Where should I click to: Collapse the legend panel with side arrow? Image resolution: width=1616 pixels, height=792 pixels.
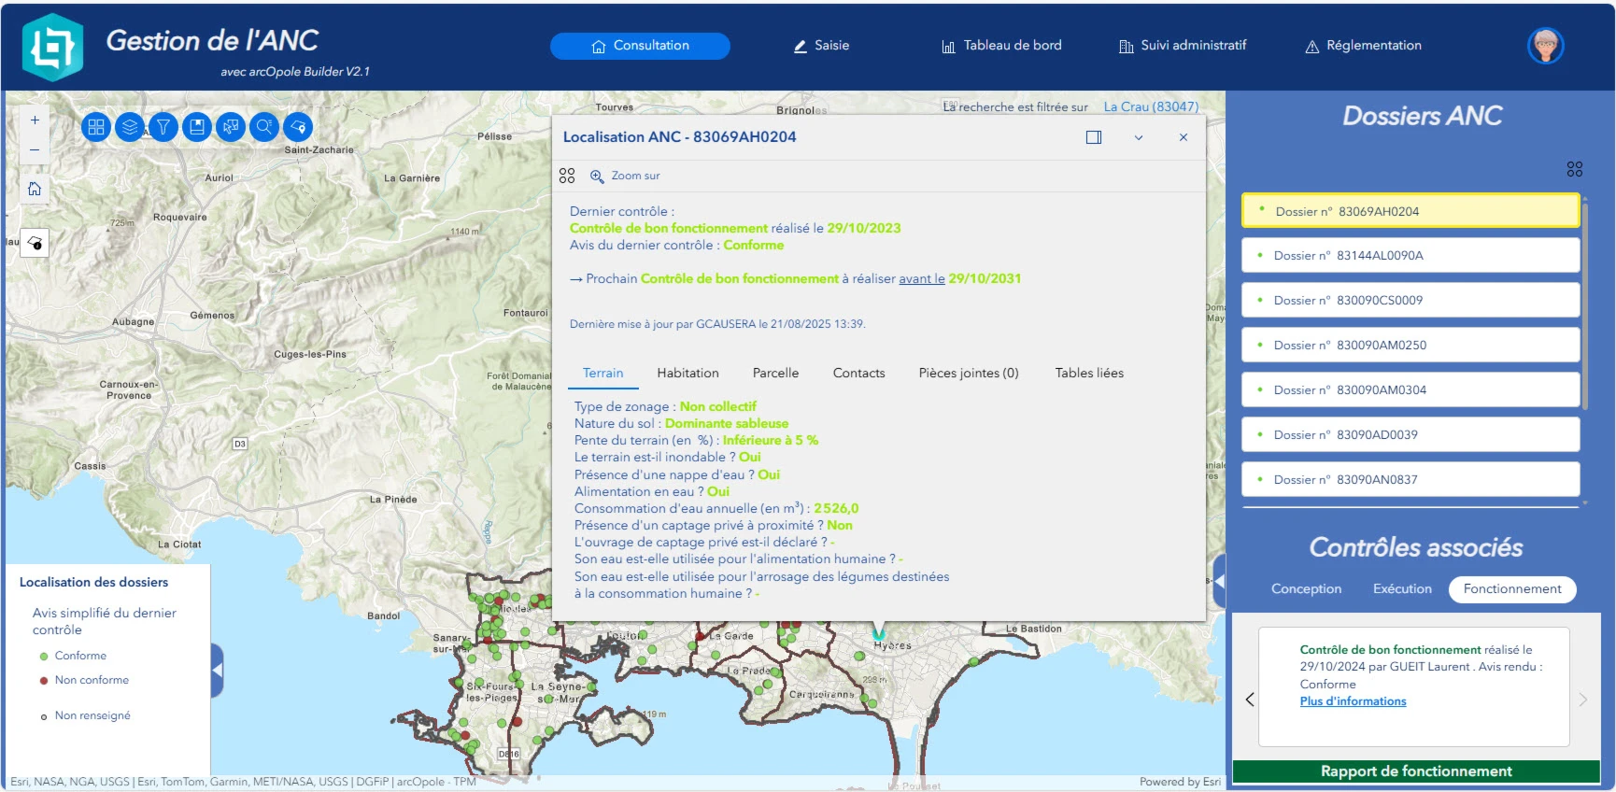[217, 671]
